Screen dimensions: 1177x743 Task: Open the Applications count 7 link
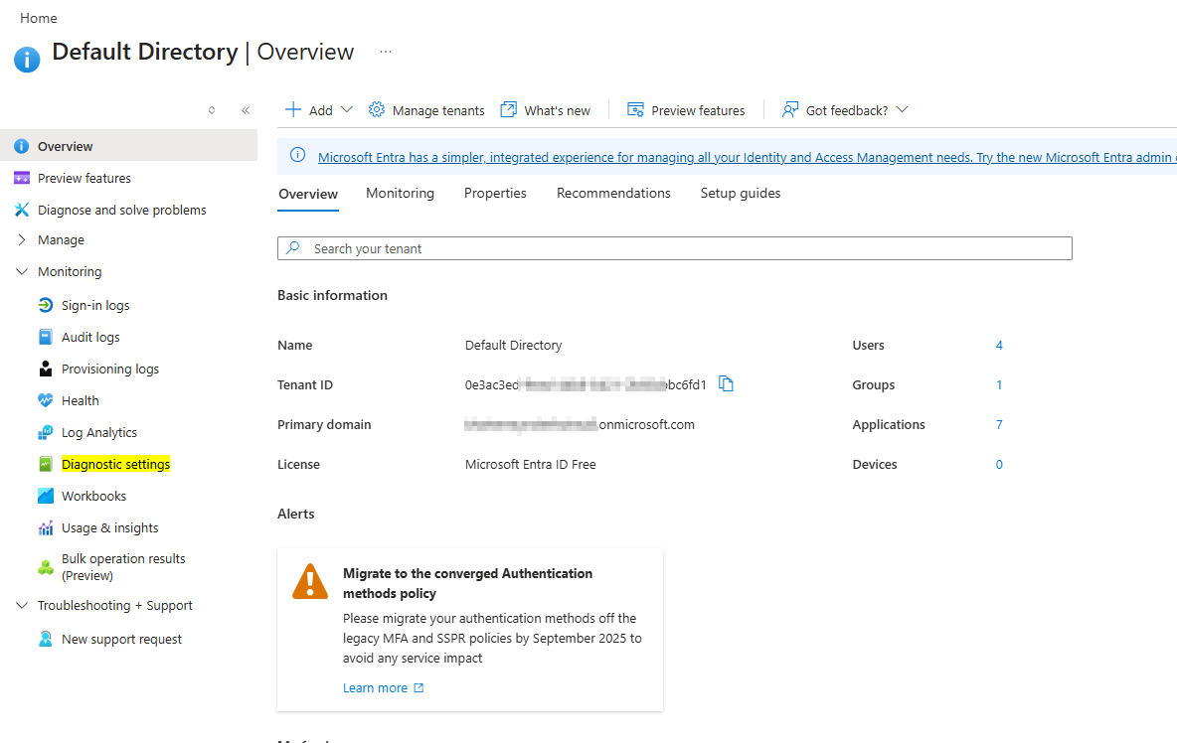coord(999,424)
